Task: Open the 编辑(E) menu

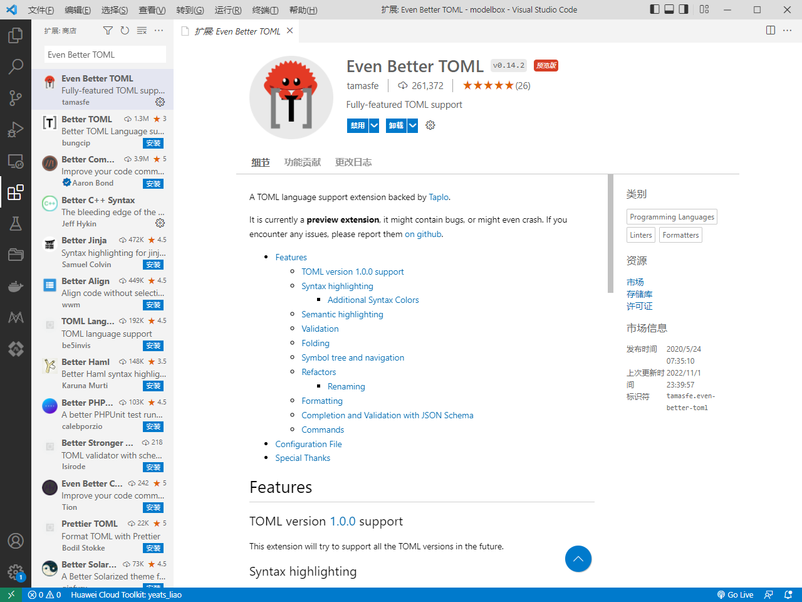Action: tap(78, 10)
